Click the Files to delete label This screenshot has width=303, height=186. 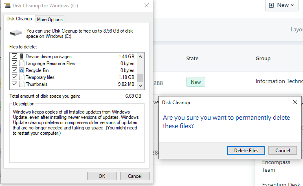coord(23,47)
